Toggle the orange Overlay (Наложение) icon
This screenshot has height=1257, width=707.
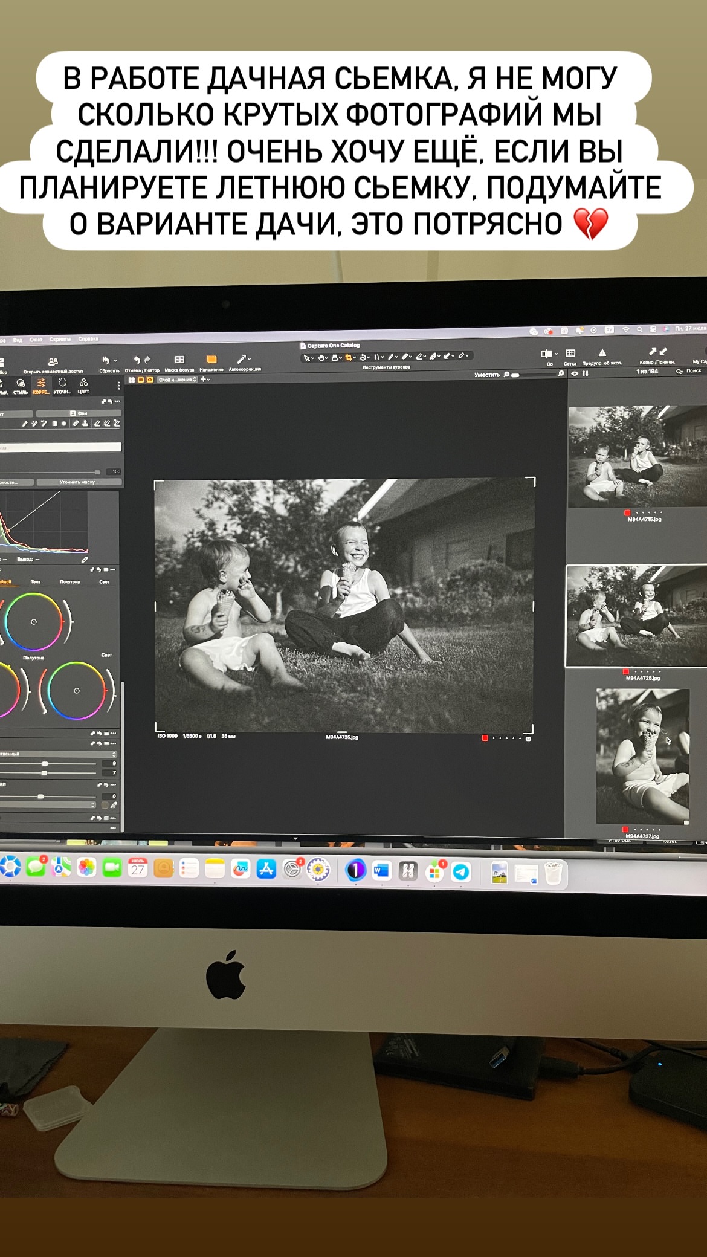click(211, 360)
